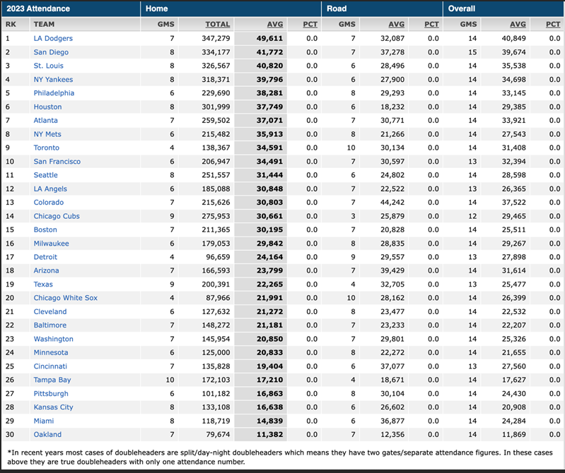Click San Diego overall average 39,674
The image size is (565, 473).
[x=514, y=52]
